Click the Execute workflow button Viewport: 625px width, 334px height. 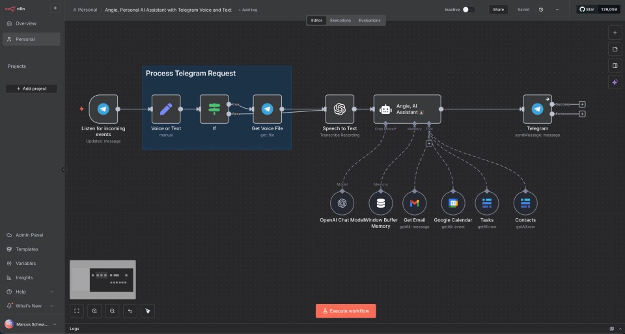pyautogui.click(x=346, y=311)
